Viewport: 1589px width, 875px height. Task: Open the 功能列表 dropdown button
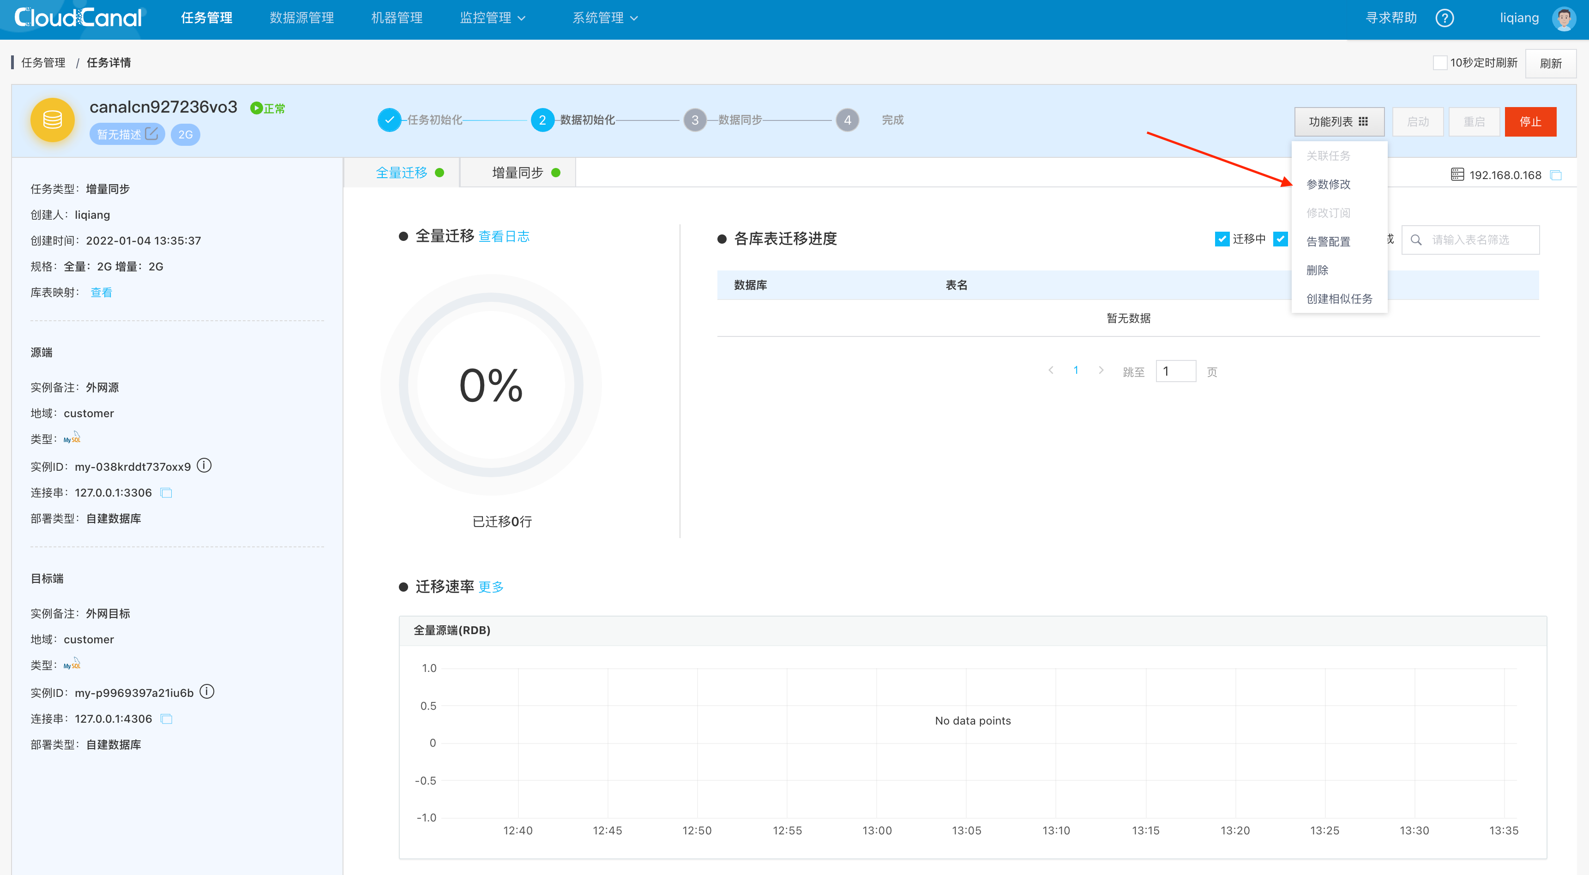pyautogui.click(x=1339, y=121)
